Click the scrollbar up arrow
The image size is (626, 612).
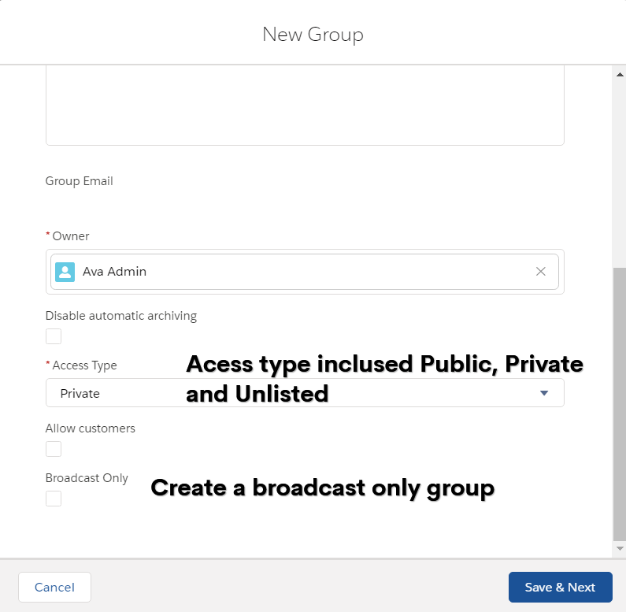[620, 75]
